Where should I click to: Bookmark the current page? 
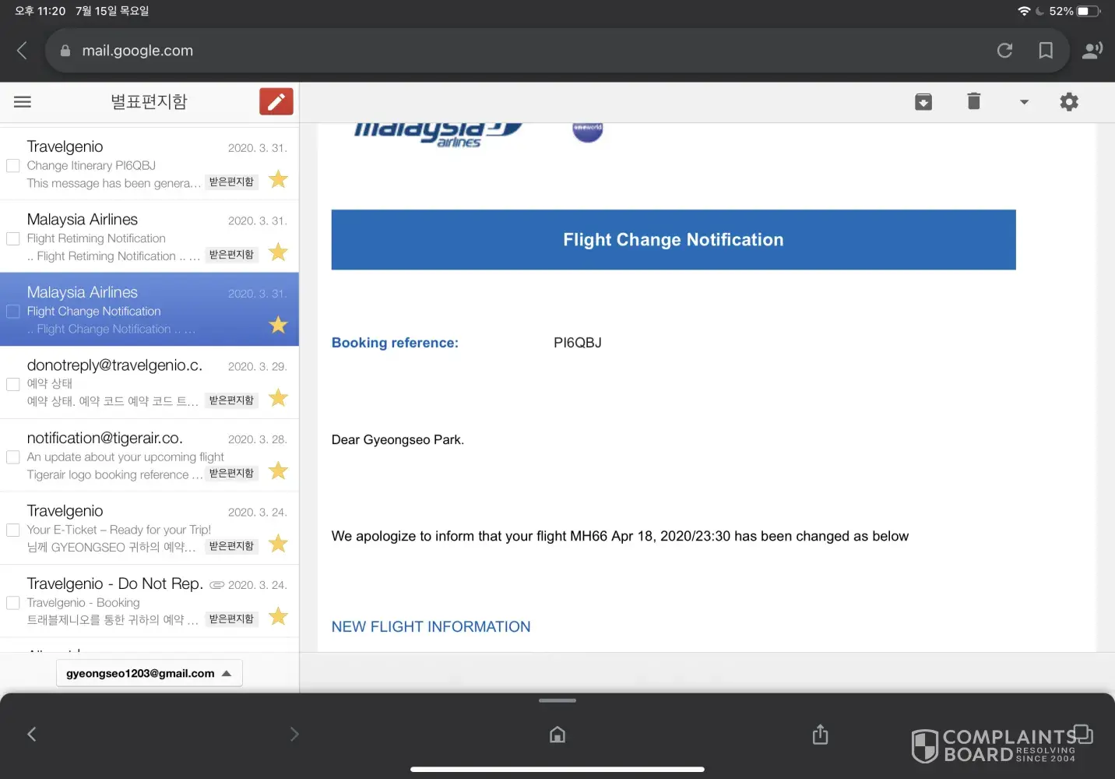click(x=1046, y=51)
